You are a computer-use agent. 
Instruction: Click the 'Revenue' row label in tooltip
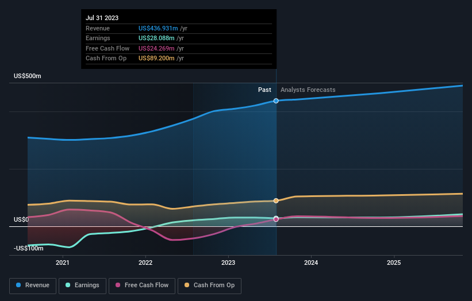pos(98,28)
